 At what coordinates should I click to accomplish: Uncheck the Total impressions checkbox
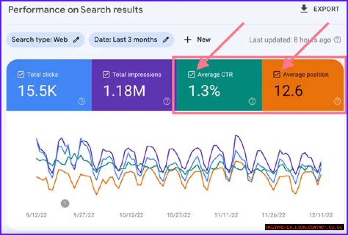[x=106, y=75]
